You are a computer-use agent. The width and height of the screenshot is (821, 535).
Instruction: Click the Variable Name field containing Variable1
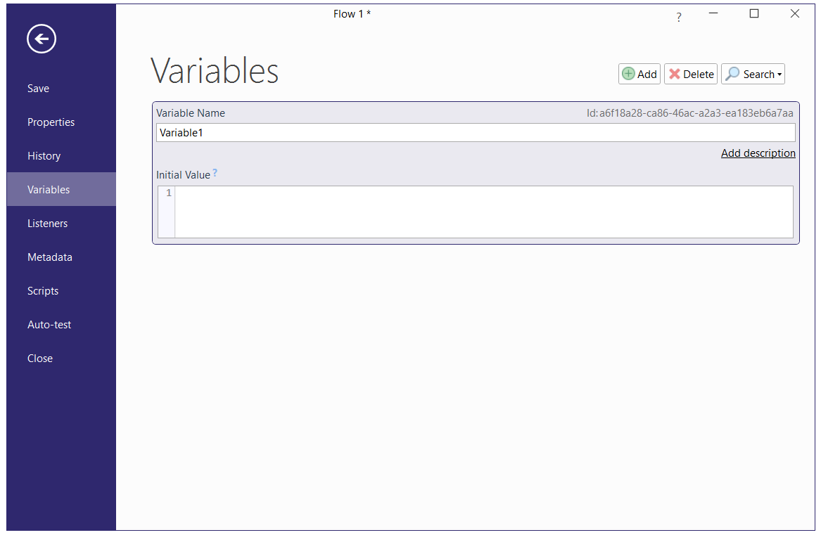pos(475,133)
